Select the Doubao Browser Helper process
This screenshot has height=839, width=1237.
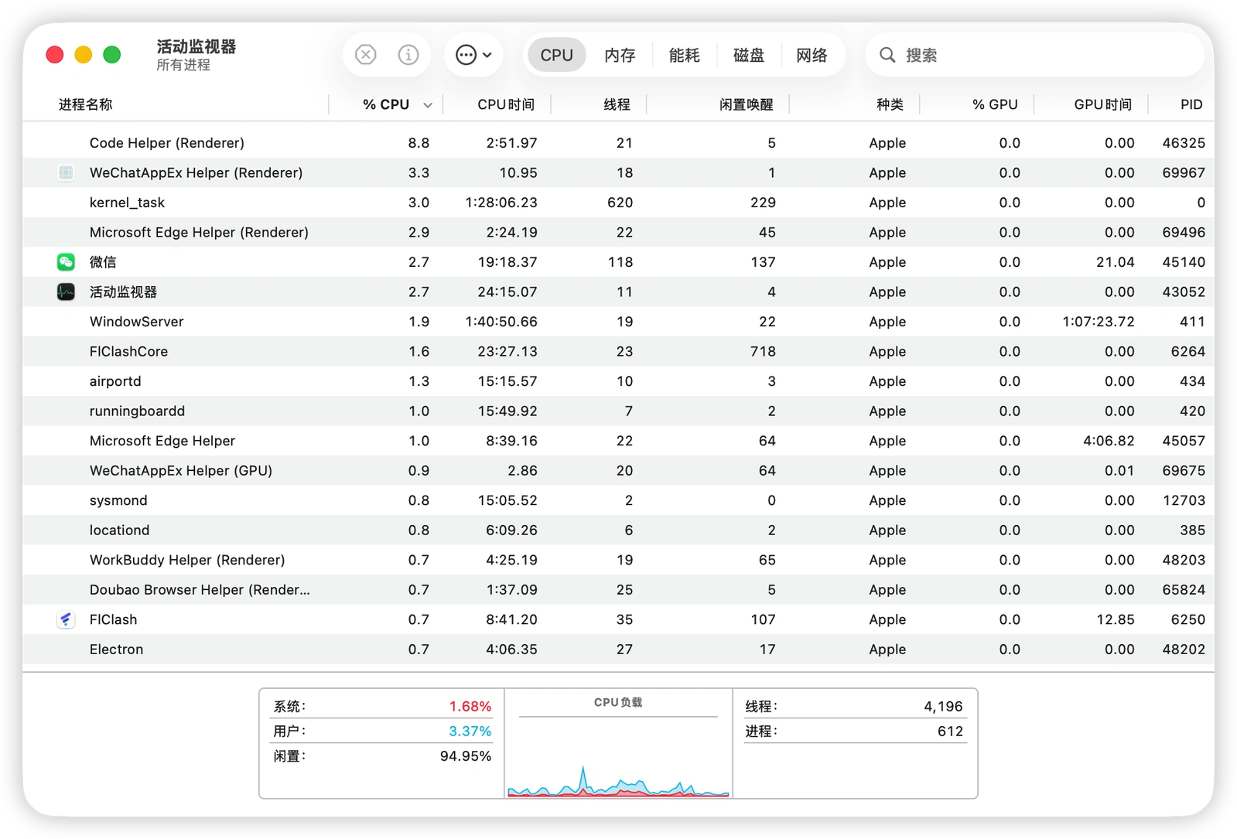tap(200, 589)
